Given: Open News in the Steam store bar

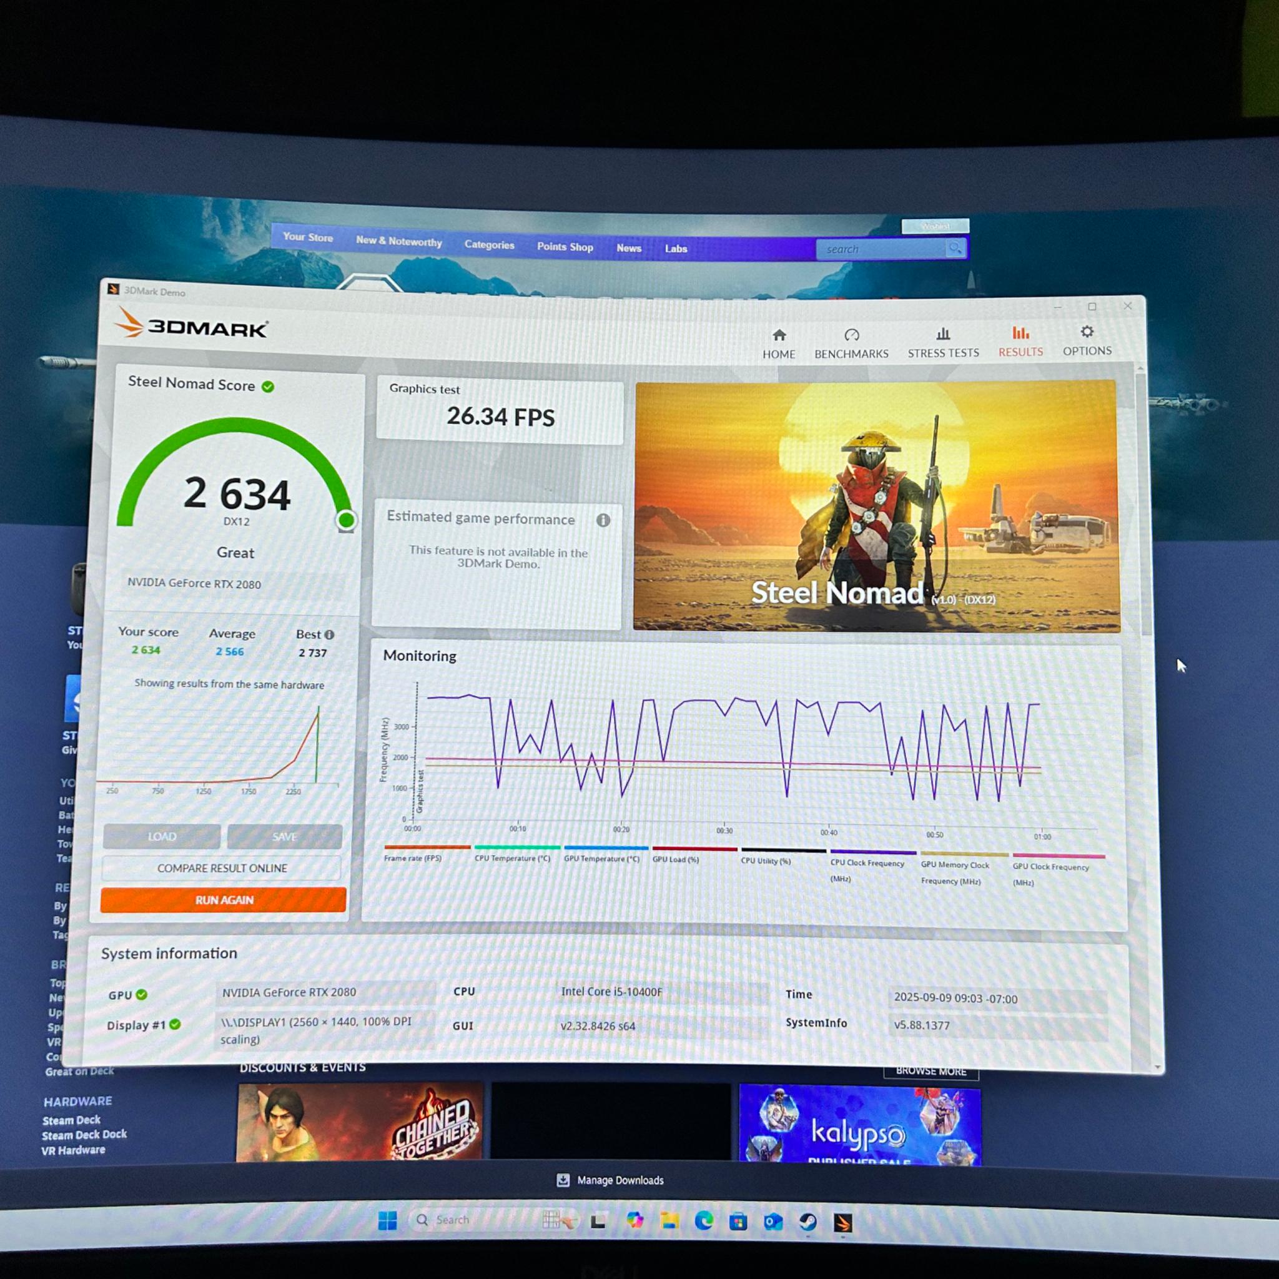Looking at the screenshot, I should click(629, 249).
